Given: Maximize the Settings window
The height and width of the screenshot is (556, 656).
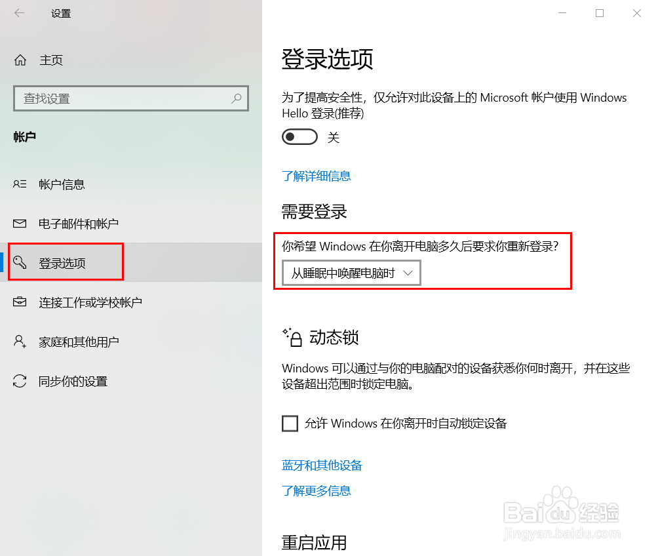Looking at the screenshot, I should [600, 13].
